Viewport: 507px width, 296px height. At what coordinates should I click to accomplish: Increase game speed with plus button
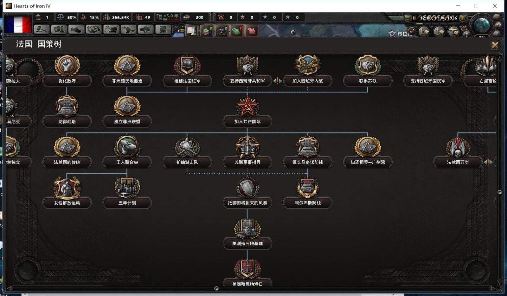(463, 18)
